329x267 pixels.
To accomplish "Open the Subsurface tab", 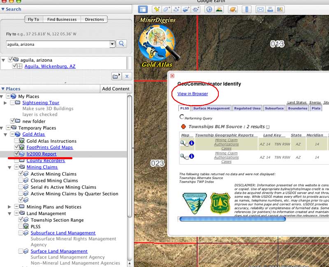I will point(274,108).
